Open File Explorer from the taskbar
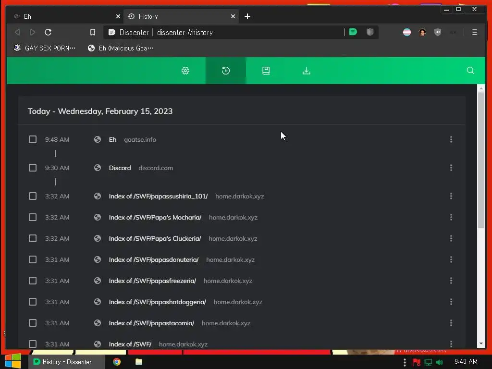492x369 pixels. coord(139,362)
